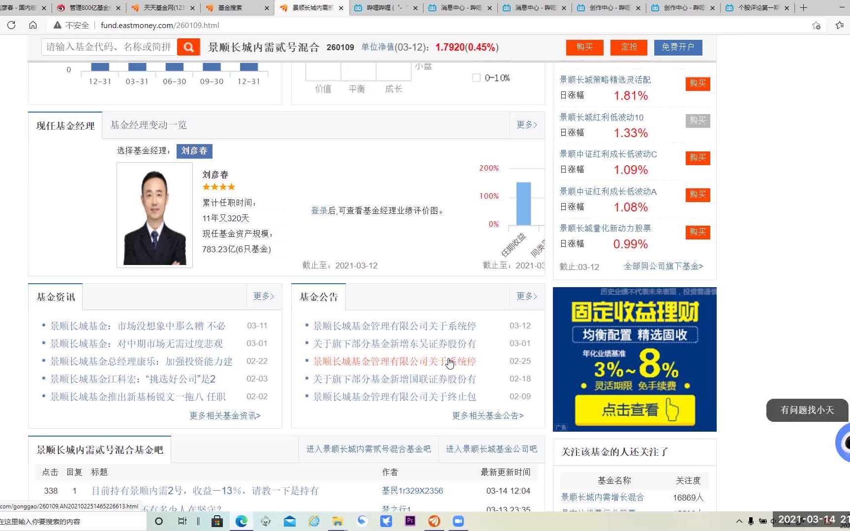
Task: Click the 免费开户 button
Action: (x=678, y=47)
